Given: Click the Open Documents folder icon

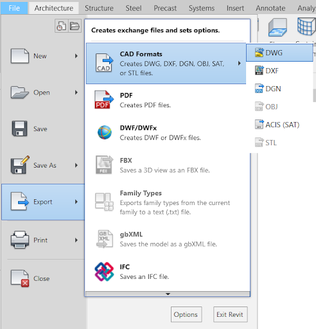Looking at the screenshot, I should [x=75, y=26].
